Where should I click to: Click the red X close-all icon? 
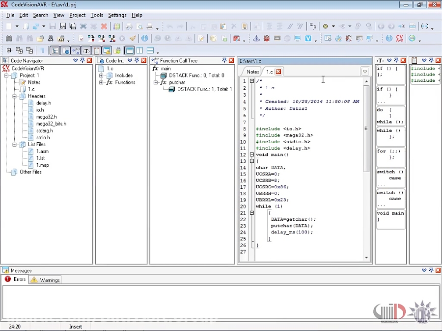click(x=104, y=26)
